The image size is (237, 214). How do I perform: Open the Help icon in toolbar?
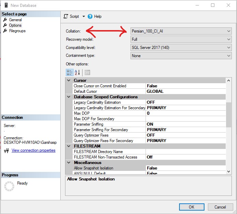click(x=90, y=16)
